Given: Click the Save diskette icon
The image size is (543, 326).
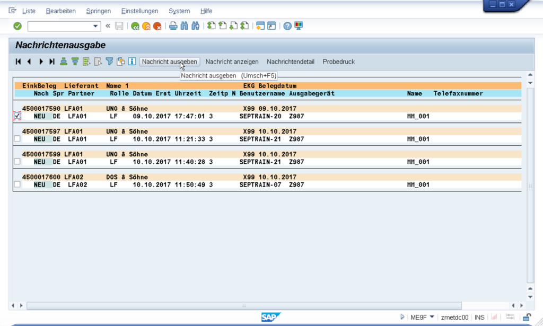Looking at the screenshot, I should coord(119,26).
